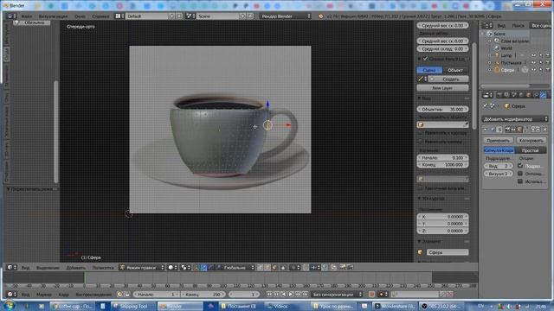Viewport: 554px width, 311px height.
Task: Click the info editor type icon
Action: (x=11, y=16)
